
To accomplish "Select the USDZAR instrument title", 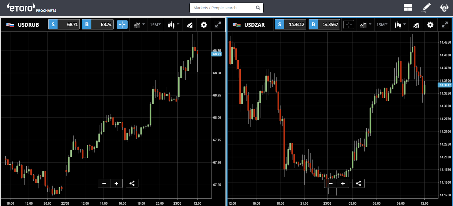I will 255,25.
